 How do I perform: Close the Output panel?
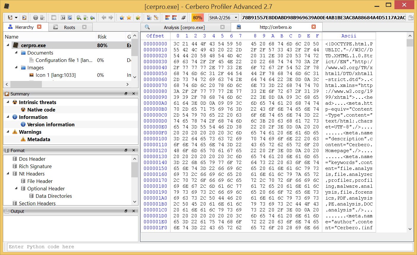pos(134,211)
